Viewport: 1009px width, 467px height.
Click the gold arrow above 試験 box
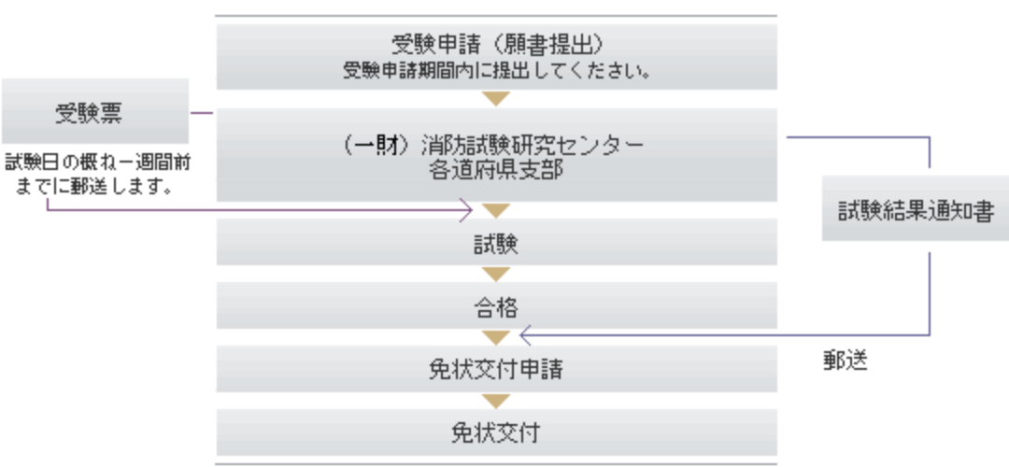(496, 210)
